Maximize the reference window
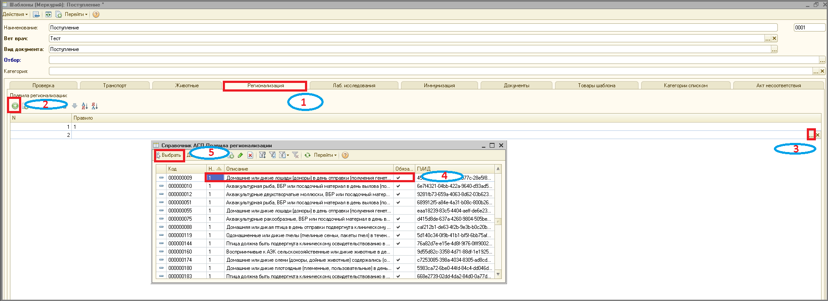 click(x=492, y=146)
